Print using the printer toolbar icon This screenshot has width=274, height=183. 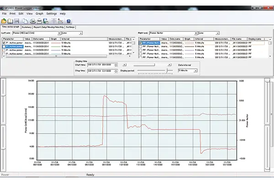tap(39, 21)
